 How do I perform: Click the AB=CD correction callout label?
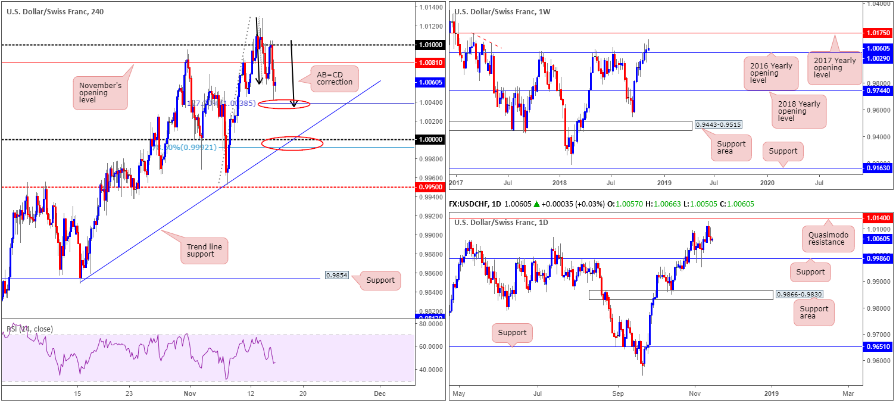click(x=335, y=78)
